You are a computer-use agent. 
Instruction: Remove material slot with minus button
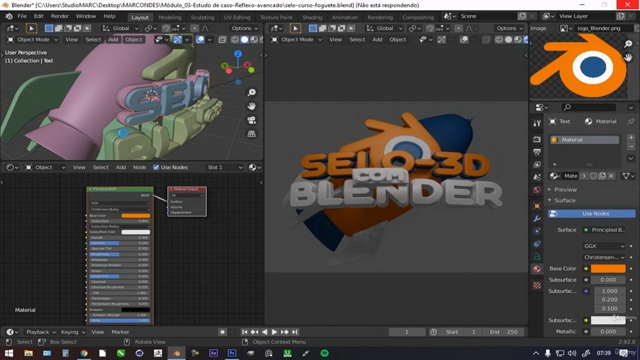coord(631,146)
